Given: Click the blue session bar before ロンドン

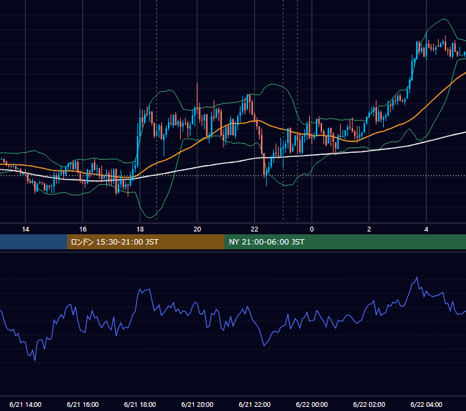Looking at the screenshot, I should click(34, 242).
